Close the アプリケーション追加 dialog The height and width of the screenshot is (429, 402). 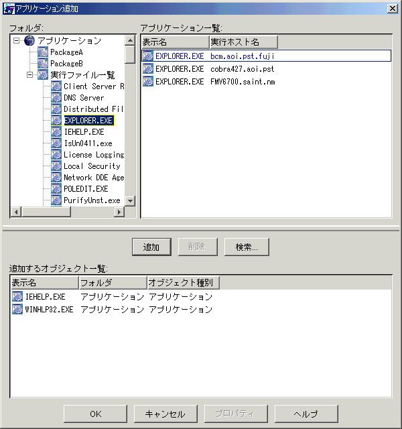[393, 9]
